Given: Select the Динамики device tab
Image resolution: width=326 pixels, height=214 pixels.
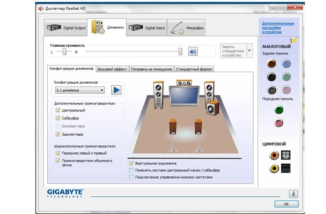Looking at the screenshot, I should point(107,27).
